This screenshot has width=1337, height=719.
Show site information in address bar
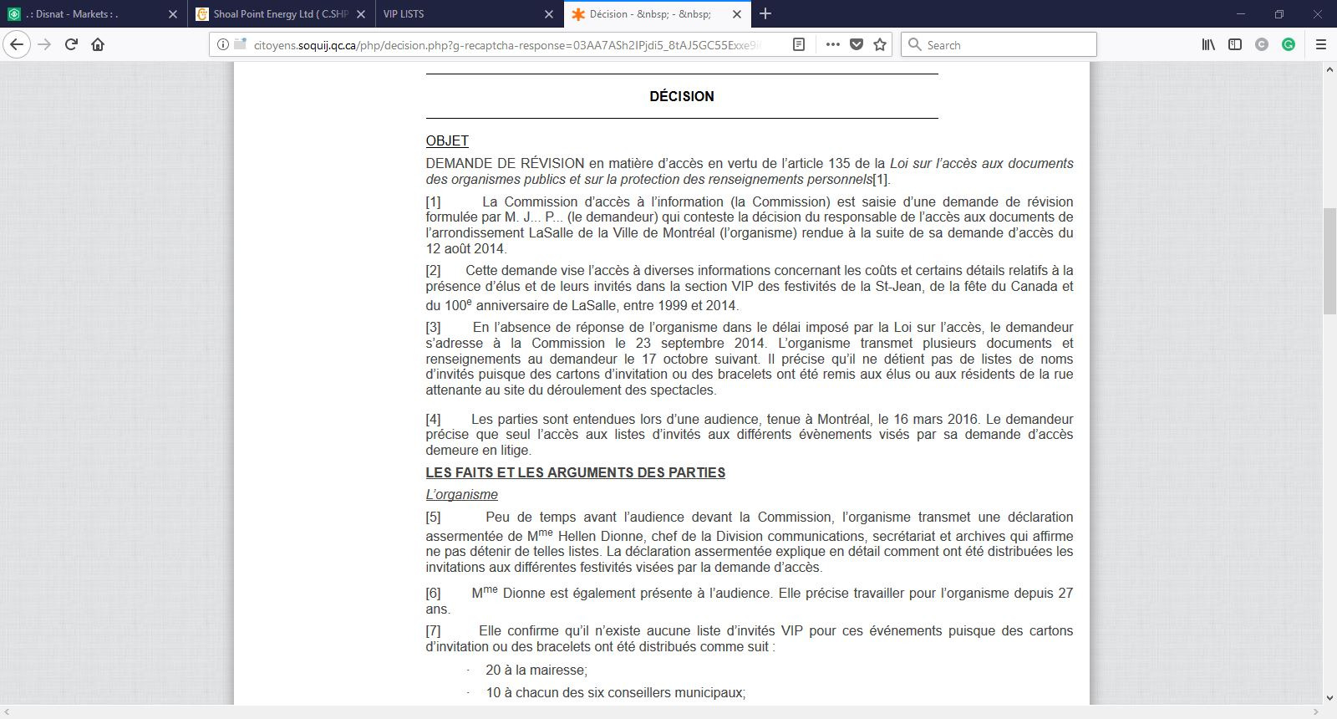(x=222, y=44)
